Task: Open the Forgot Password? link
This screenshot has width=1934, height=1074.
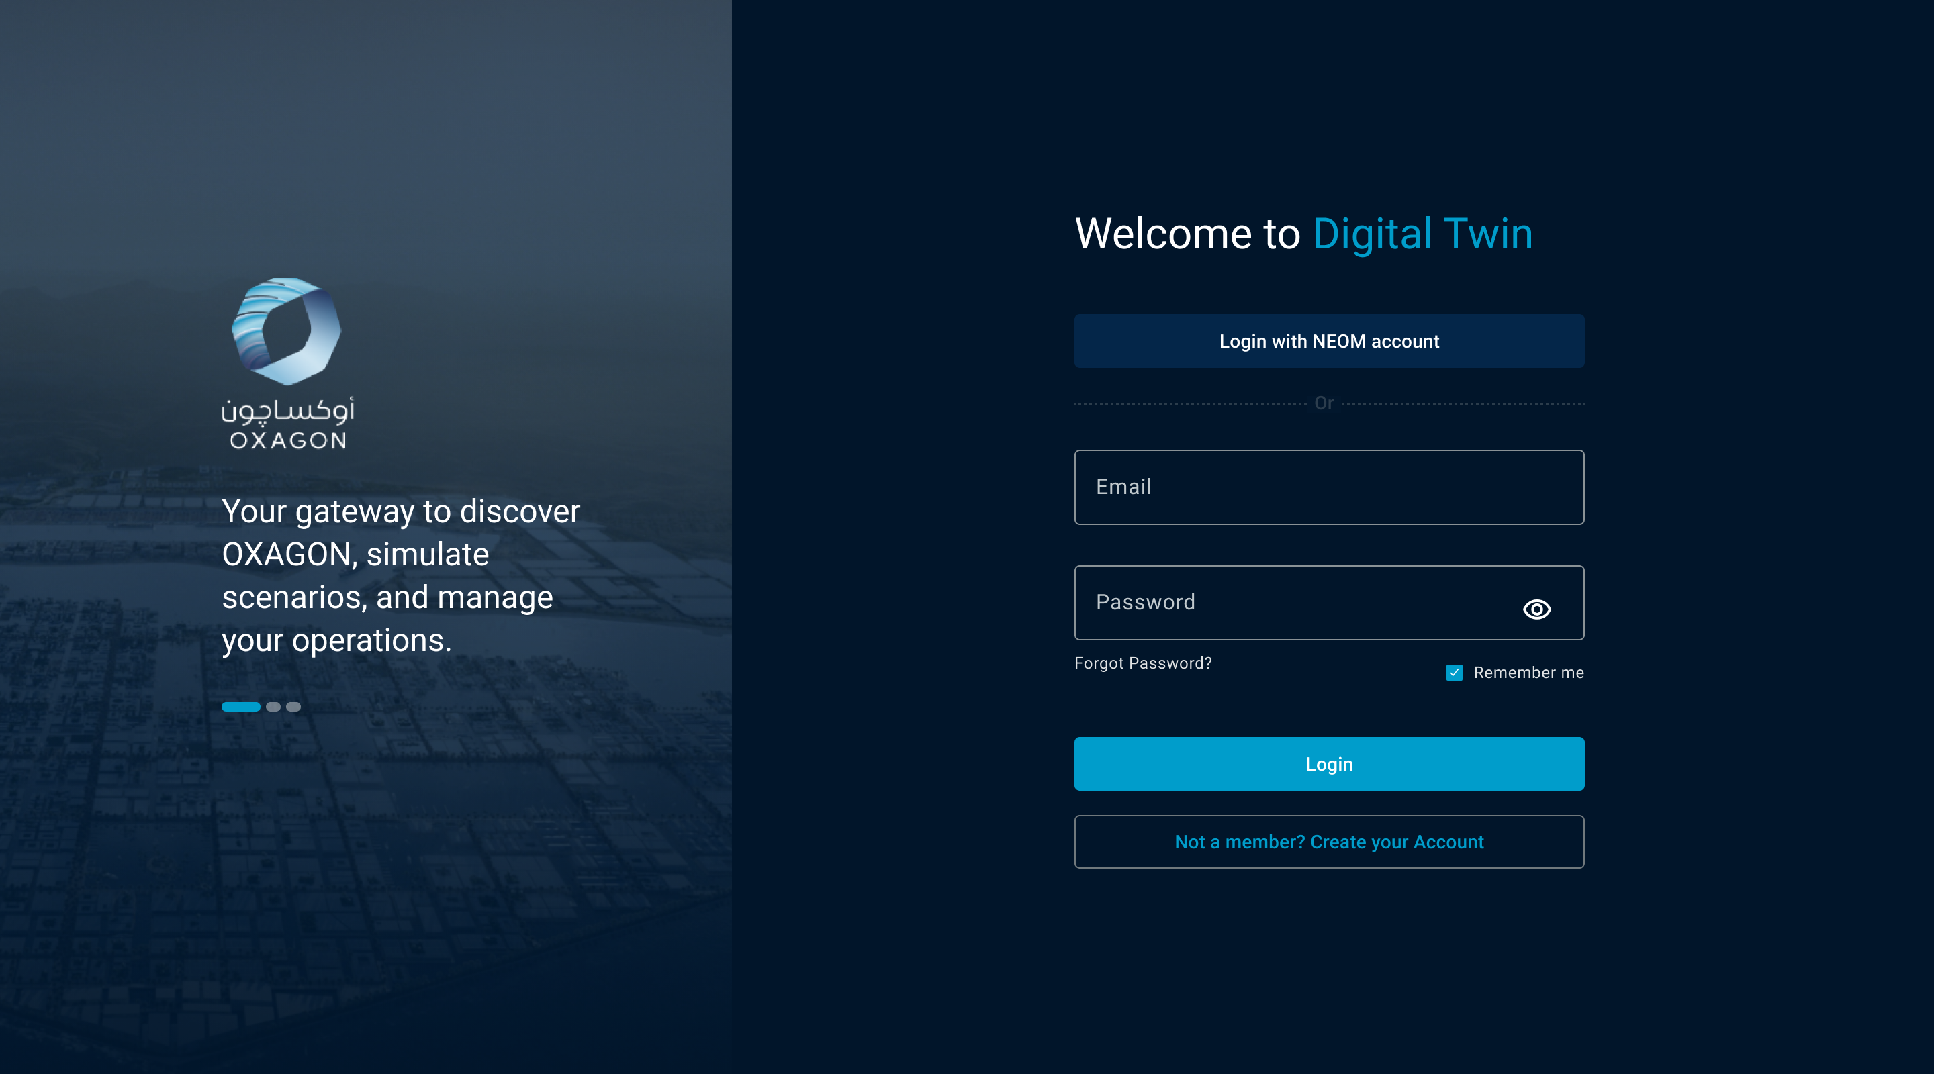Action: 1143,663
